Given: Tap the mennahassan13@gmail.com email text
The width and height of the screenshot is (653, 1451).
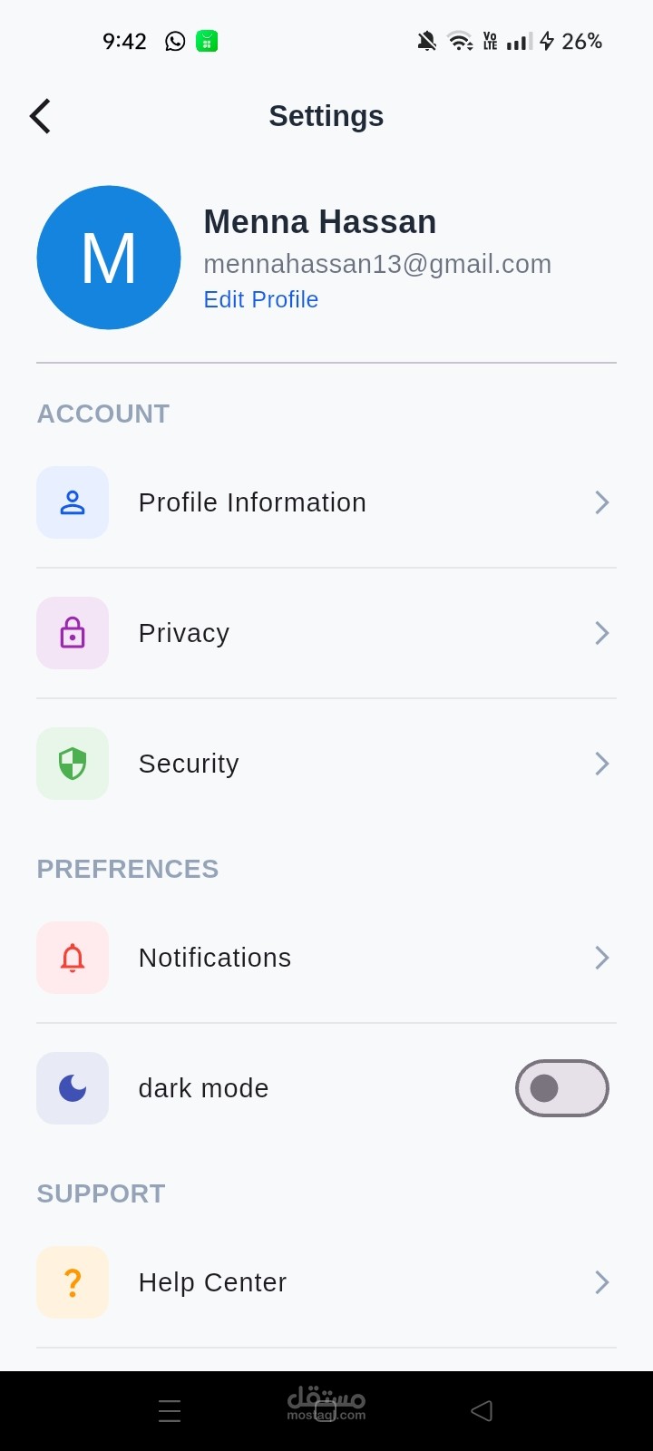Looking at the screenshot, I should coord(377,264).
